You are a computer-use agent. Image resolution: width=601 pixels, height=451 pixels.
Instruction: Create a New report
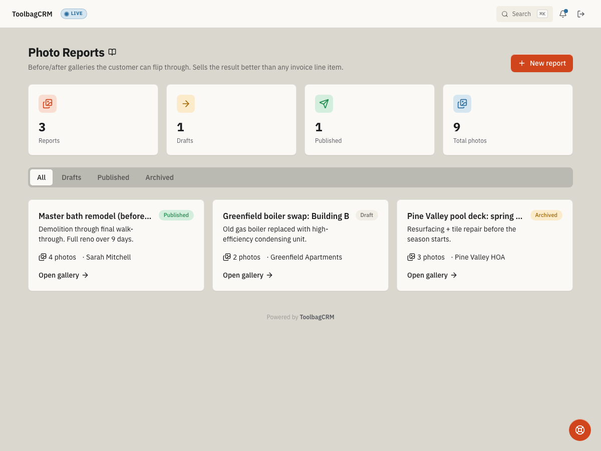[x=542, y=63]
